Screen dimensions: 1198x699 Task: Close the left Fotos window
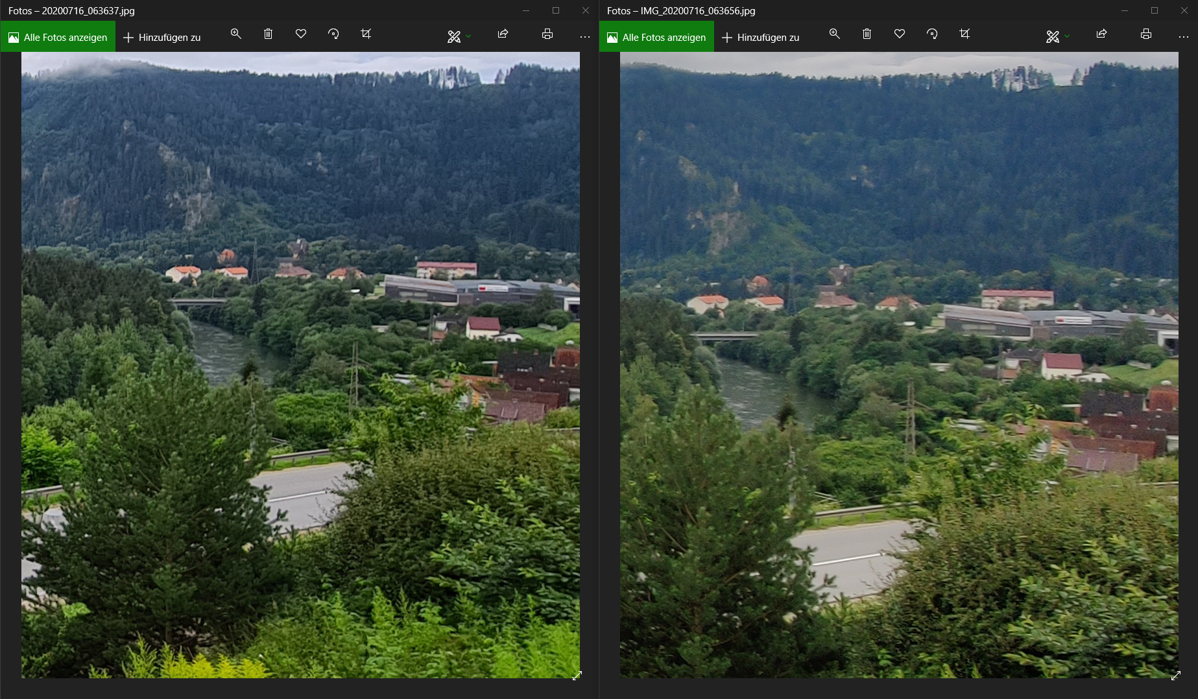[586, 10]
